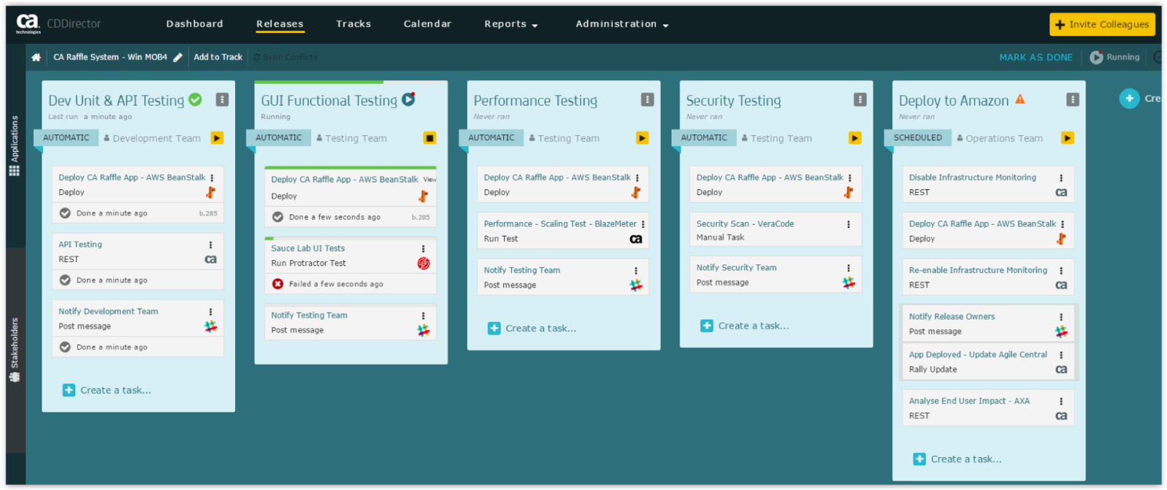Screen dimensions: 1167x490
Task: Open Performance - Scaling Test - BlazeMeter task
Action: (x=560, y=224)
